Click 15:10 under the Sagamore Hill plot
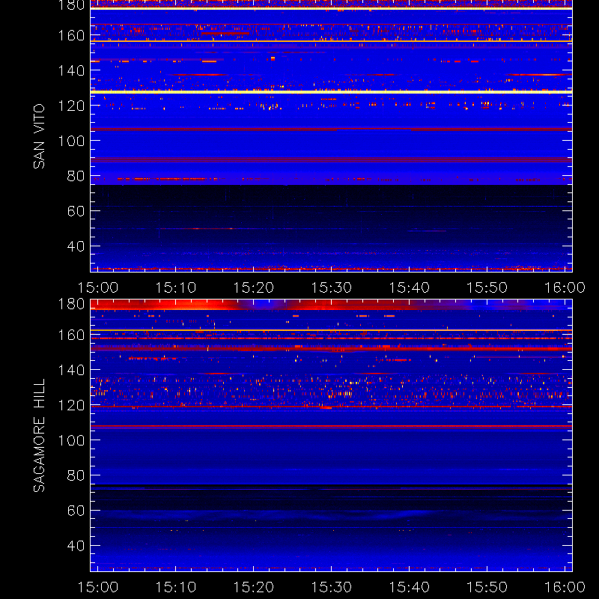 pyautogui.click(x=176, y=587)
